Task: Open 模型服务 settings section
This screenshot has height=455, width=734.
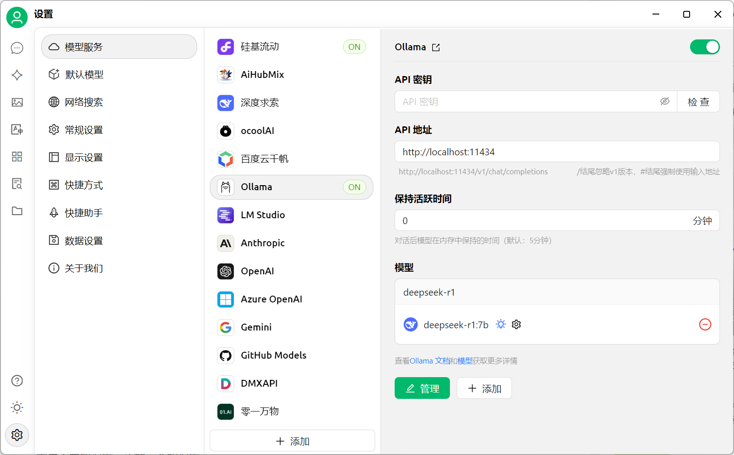Action: click(x=119, y=47)
